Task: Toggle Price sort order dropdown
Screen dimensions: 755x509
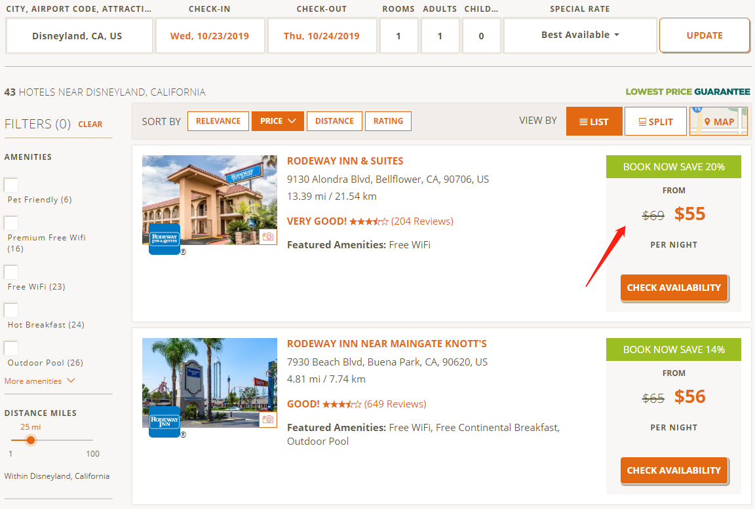Action: (x=278, y=121)
